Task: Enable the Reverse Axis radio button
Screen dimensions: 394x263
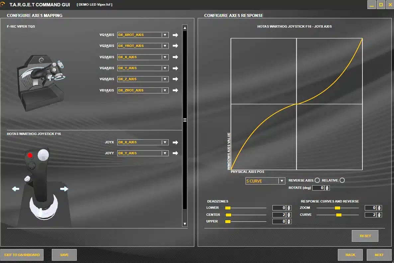Action: [317, 180]
